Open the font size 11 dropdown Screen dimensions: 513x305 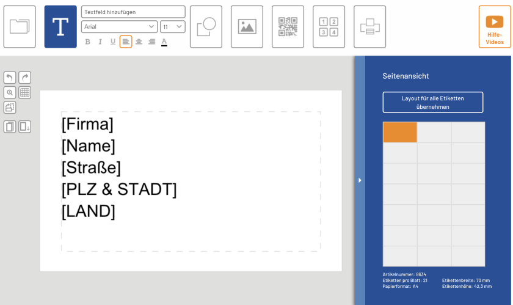(173, 26)
